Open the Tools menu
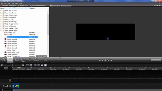 (x=17, y=4)
